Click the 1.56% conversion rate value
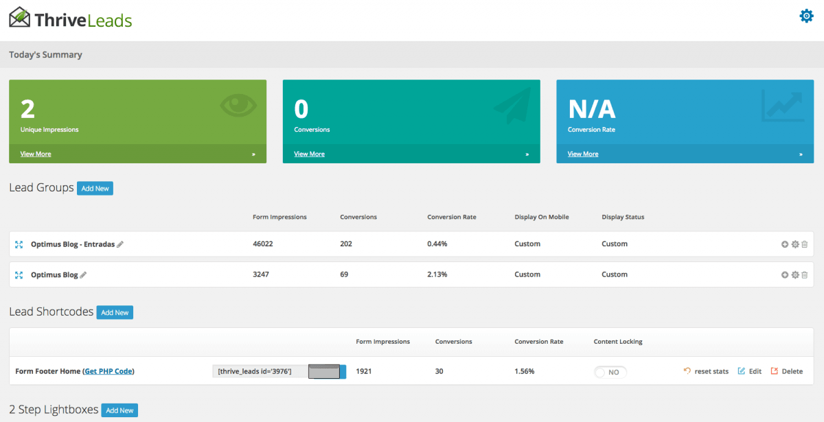824x422 pixels. (x=525, y=371)
